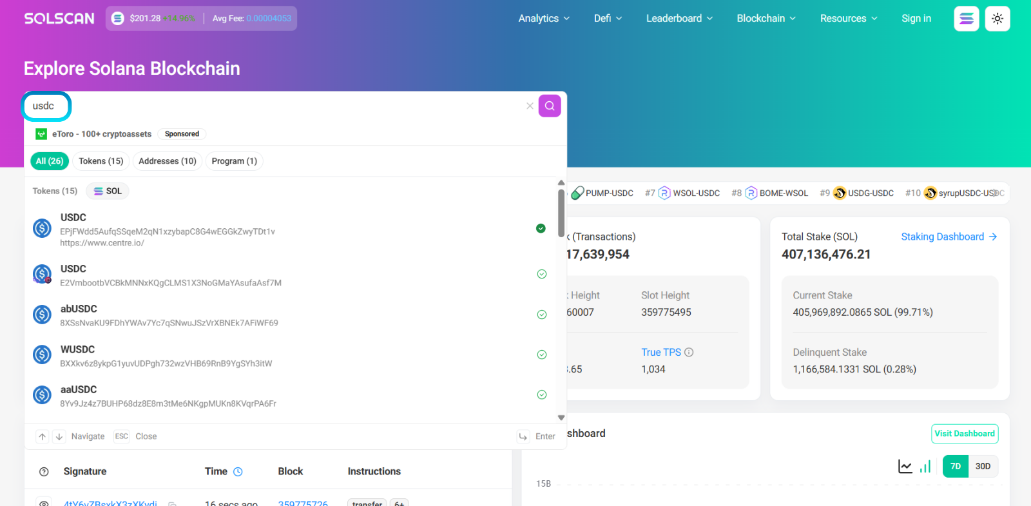Click verified badge on aaUSDC row
Viewport: 1031px width, 506px height.
coord(542,394)
